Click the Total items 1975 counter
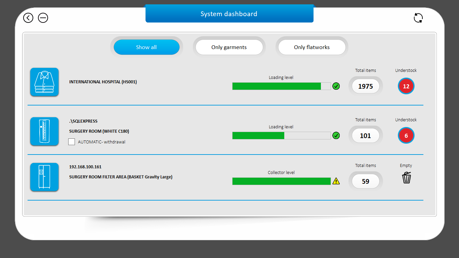Screen dimensions: 459x258 coord(366,86)
